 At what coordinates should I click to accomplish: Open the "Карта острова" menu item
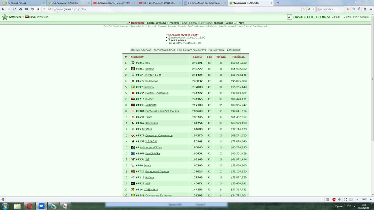pos(156,23)
